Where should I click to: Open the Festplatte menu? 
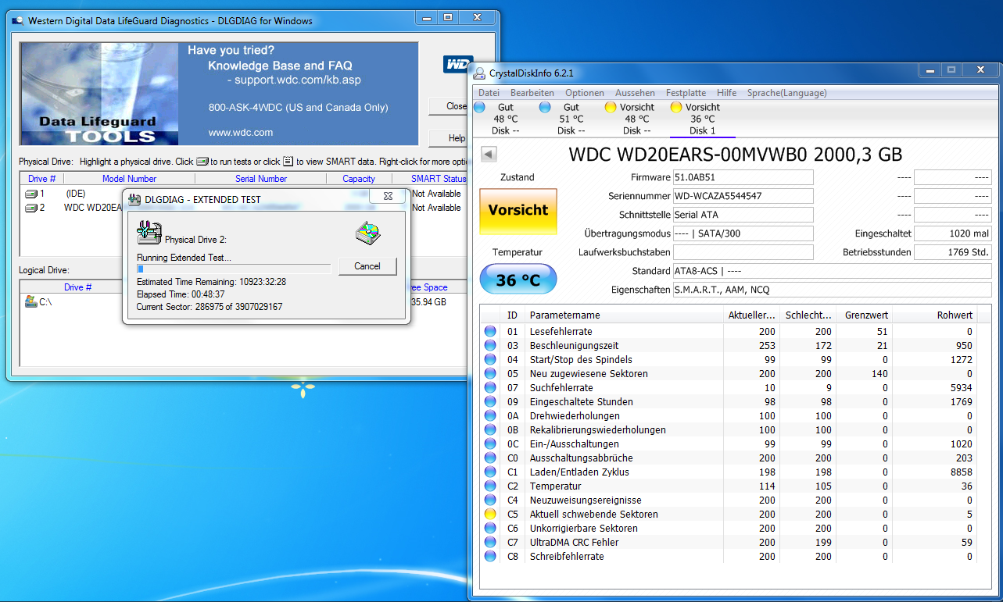[x=686, y=93]
